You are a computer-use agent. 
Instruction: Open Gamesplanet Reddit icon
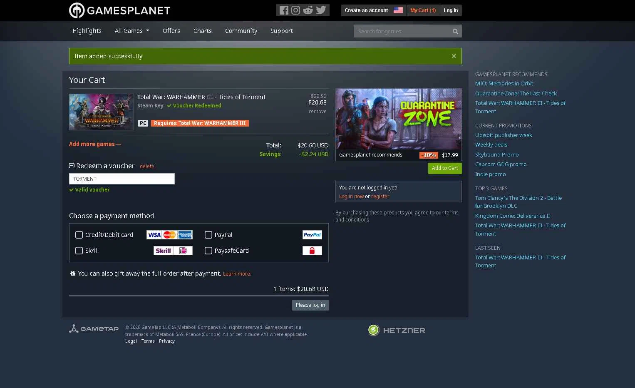click(x=308, y=10)
